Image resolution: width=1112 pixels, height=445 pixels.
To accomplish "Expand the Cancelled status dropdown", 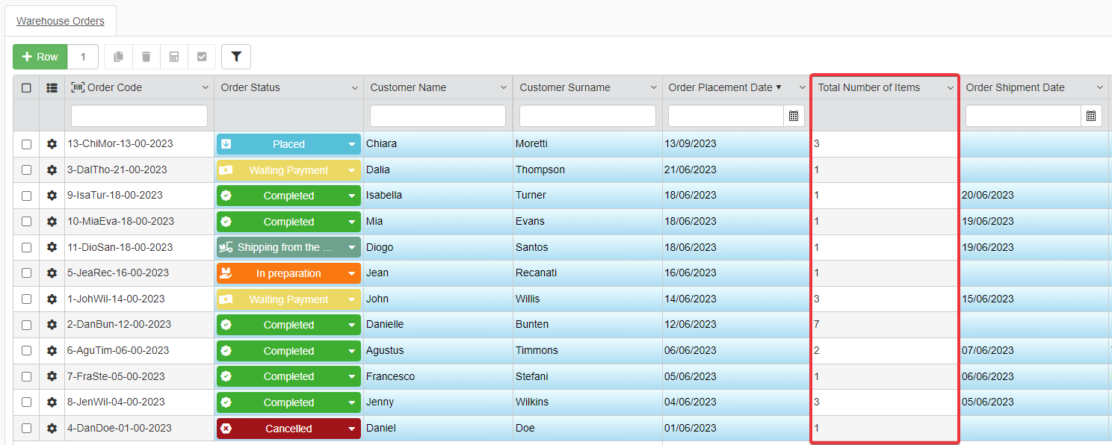I will tap(351, 429).
